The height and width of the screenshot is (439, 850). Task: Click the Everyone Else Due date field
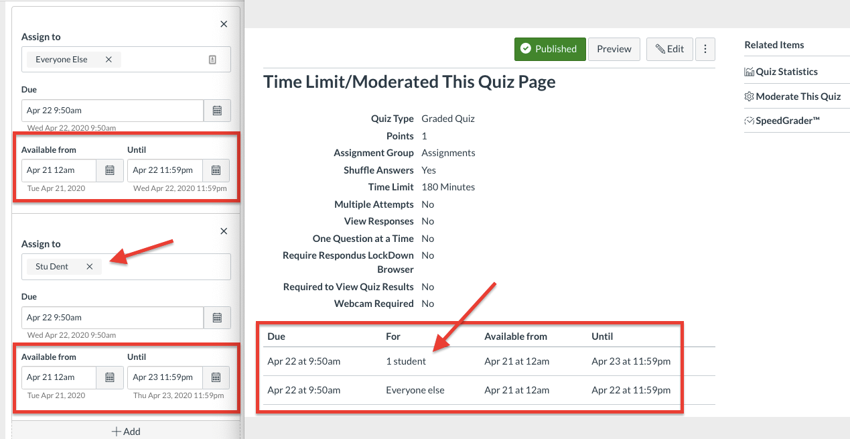112,111
